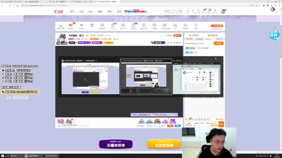Click the blue button beside 充值
Image resolution: width=282 pixels, height=158 pixels.
(x=178, y=126)
